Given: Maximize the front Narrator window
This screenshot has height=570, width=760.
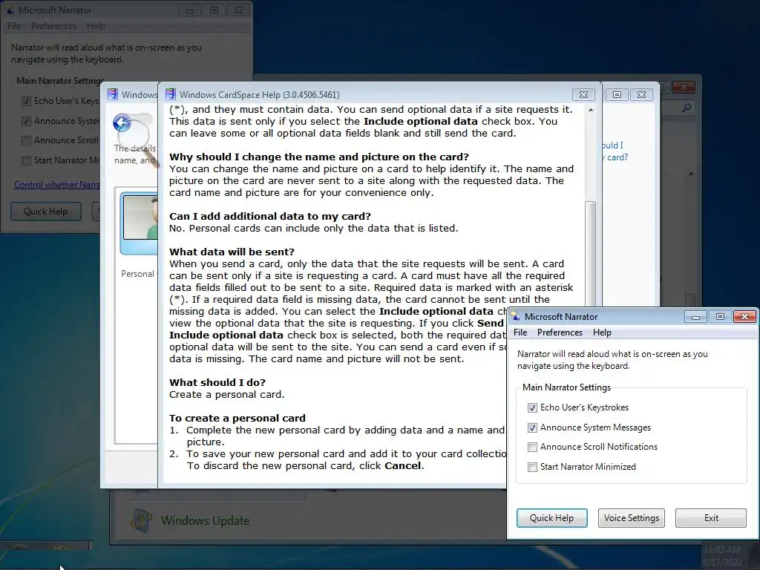Looking at the screenshot, I should (720, 317).
